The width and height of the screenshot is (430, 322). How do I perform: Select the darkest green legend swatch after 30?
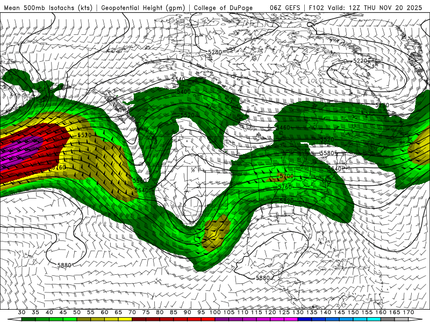pyautogui.click(x=28, y=319)
